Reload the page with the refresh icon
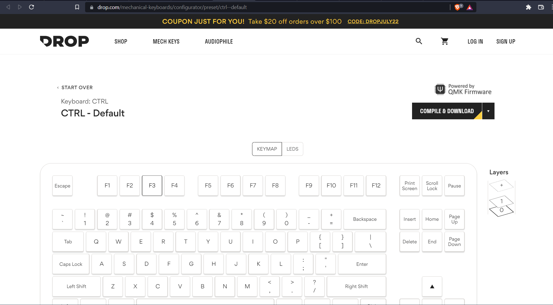The height and width of the screenshot is (305, 553). pos(32,7)
